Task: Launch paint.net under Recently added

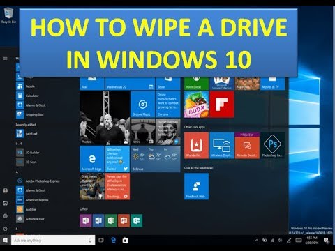Action: (31, 134)
